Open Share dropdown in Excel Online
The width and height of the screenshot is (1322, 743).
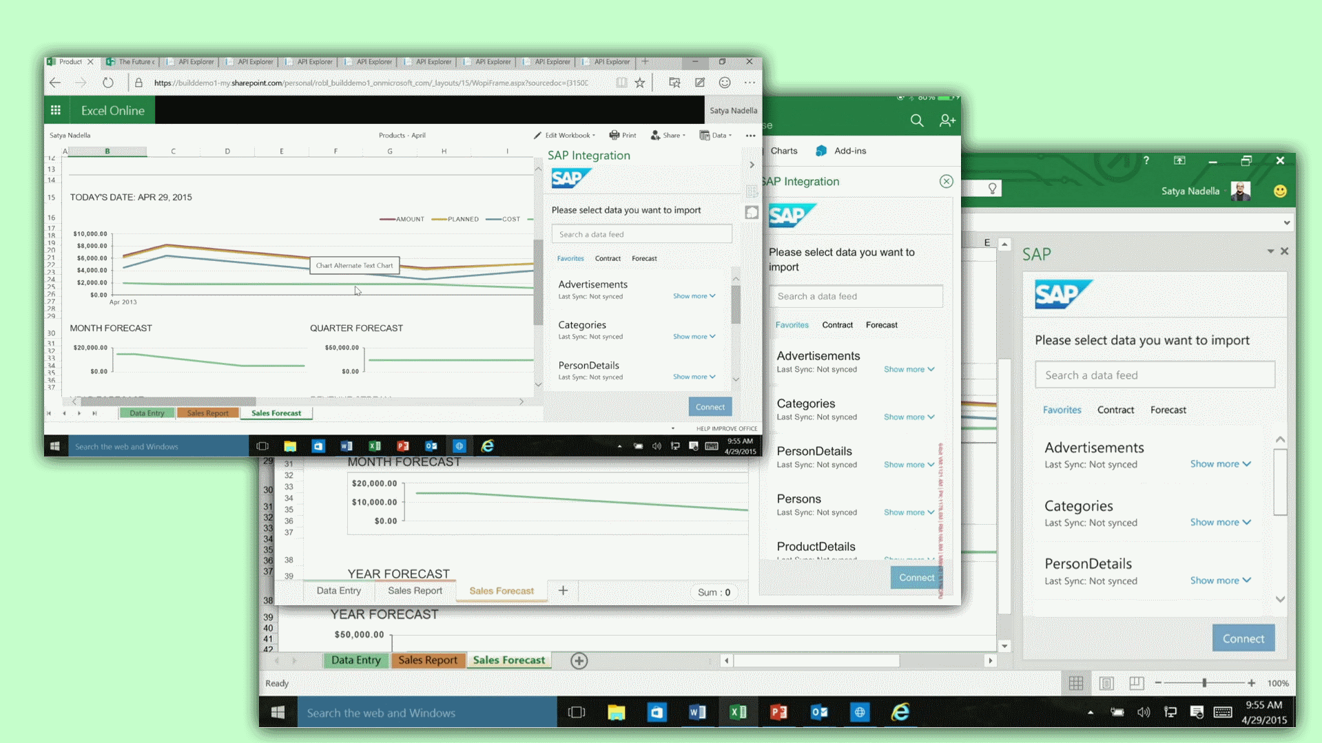pos(668,135)
